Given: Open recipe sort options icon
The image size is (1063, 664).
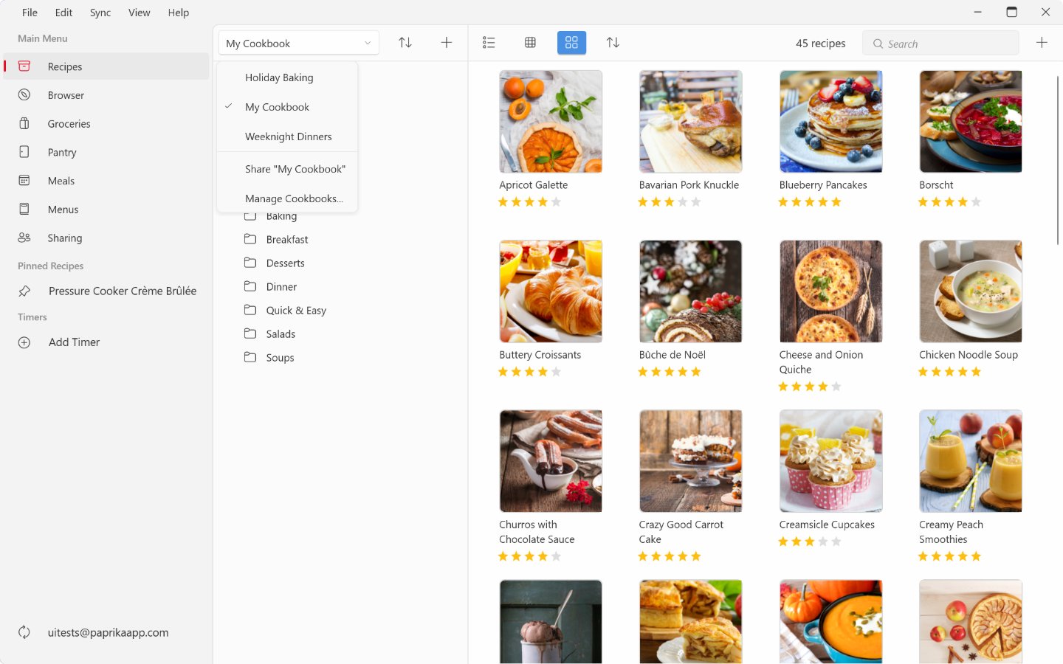Looking at the screenshot, I should 613,43.
